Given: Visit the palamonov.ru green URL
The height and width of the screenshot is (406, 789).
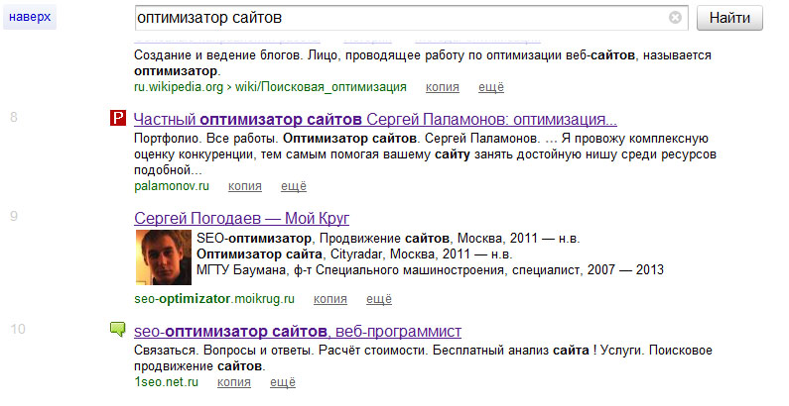Looking at the screenshot, I should tap(172, 185).
